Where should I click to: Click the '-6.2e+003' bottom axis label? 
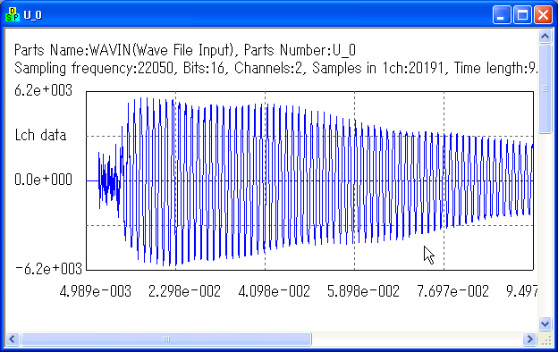pos(49,268)
